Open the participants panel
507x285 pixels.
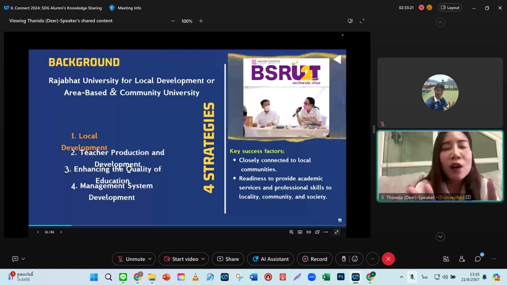coord(462,259)
